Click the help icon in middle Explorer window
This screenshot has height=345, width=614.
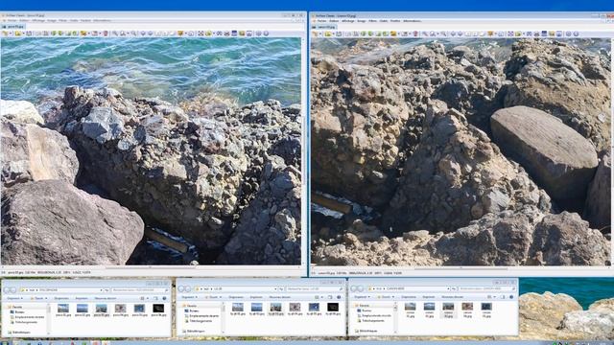[339, 297]
